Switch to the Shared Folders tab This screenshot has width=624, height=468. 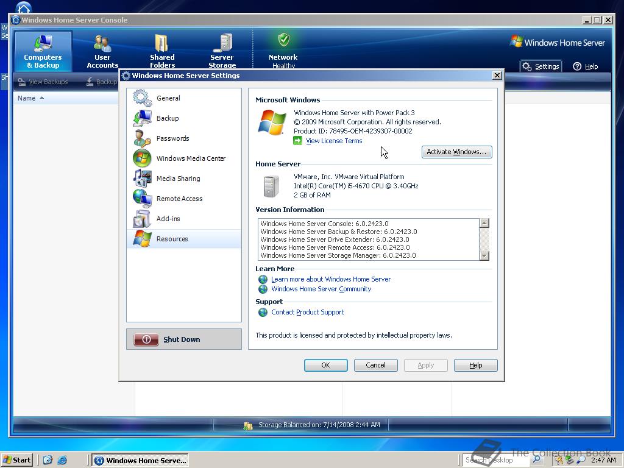tap(162, 51)
